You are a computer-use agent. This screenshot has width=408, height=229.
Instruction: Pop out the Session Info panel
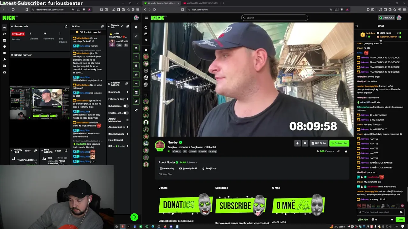point(66,26)
